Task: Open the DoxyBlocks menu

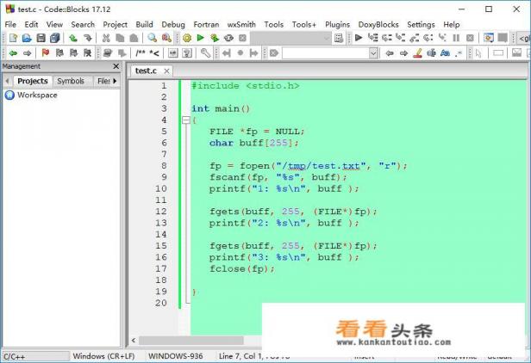Action: pyautogui.click(x=378, y=24)
